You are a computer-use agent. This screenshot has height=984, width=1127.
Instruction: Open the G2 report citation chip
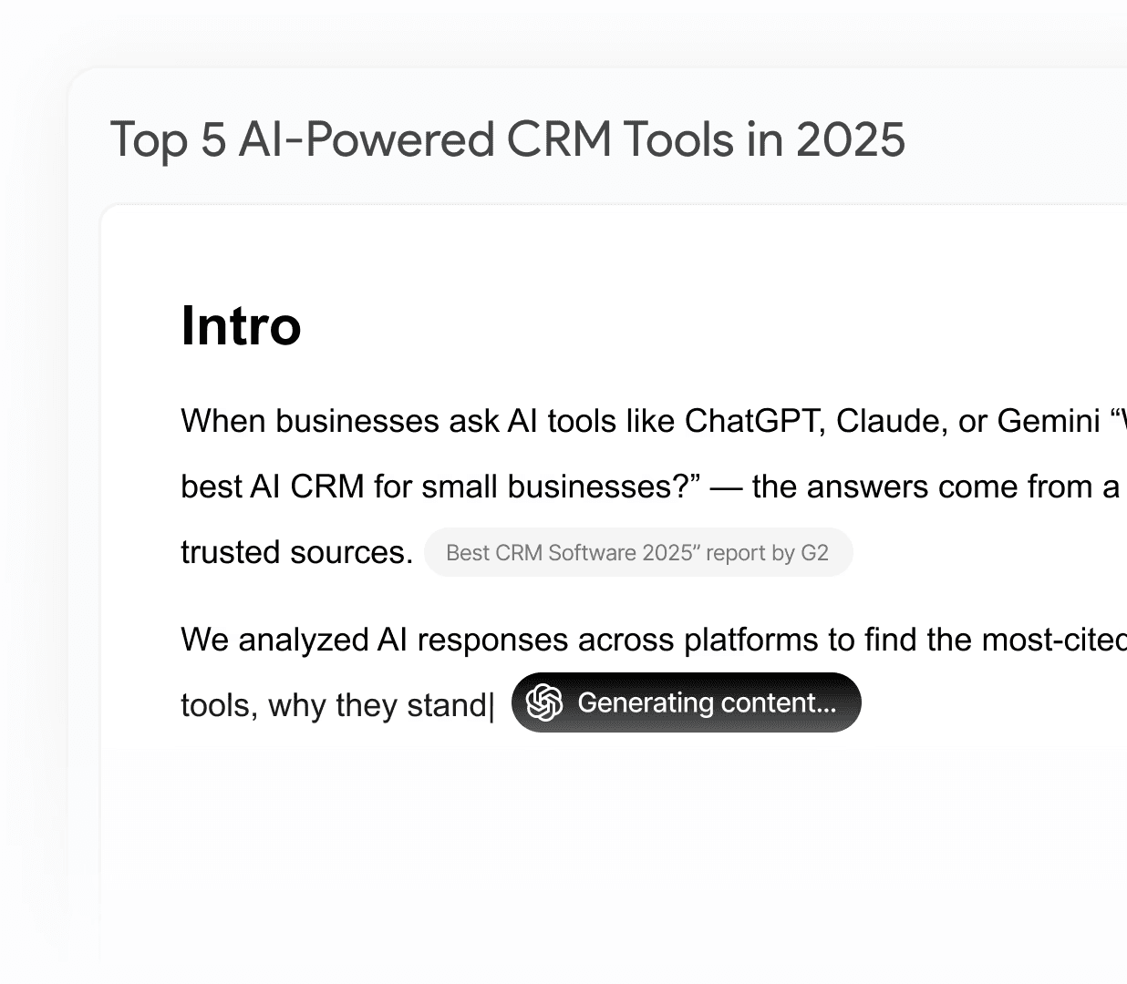[637, 553]
